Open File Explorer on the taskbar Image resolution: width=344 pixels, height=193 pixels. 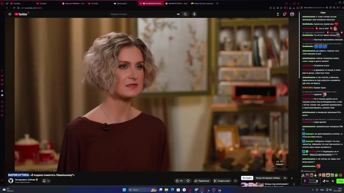[166, 190]
